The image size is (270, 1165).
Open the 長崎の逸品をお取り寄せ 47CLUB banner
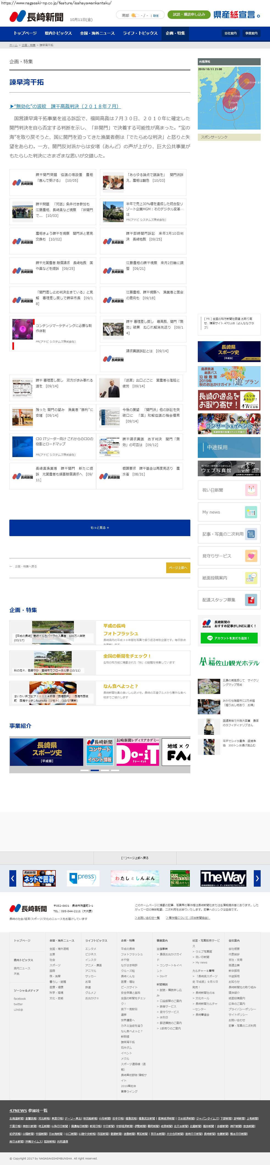(229, 400)
